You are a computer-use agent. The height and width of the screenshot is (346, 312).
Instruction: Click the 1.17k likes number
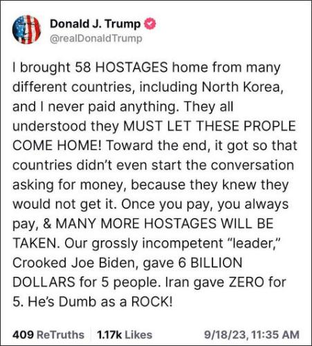109,334
